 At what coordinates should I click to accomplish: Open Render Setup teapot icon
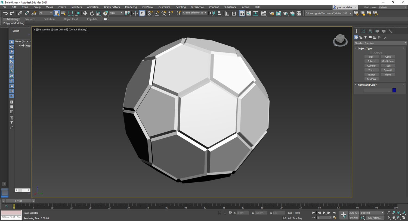[272, 13]
